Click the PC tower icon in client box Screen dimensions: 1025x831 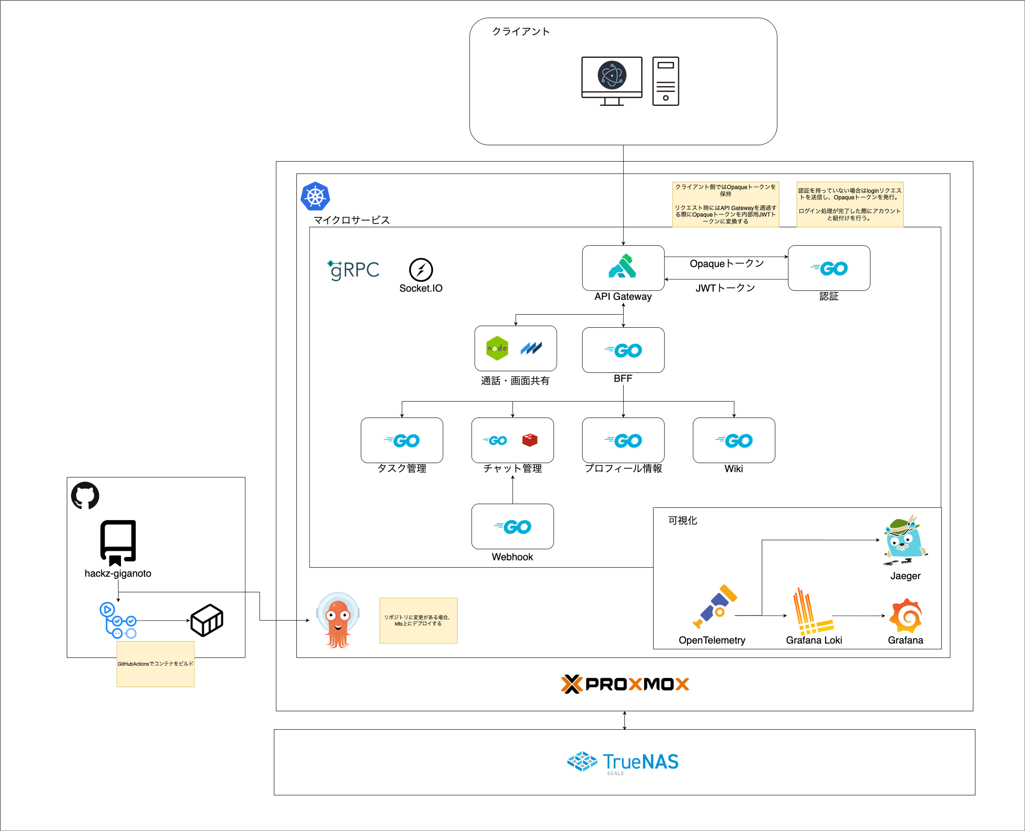[x=665, y=81]
